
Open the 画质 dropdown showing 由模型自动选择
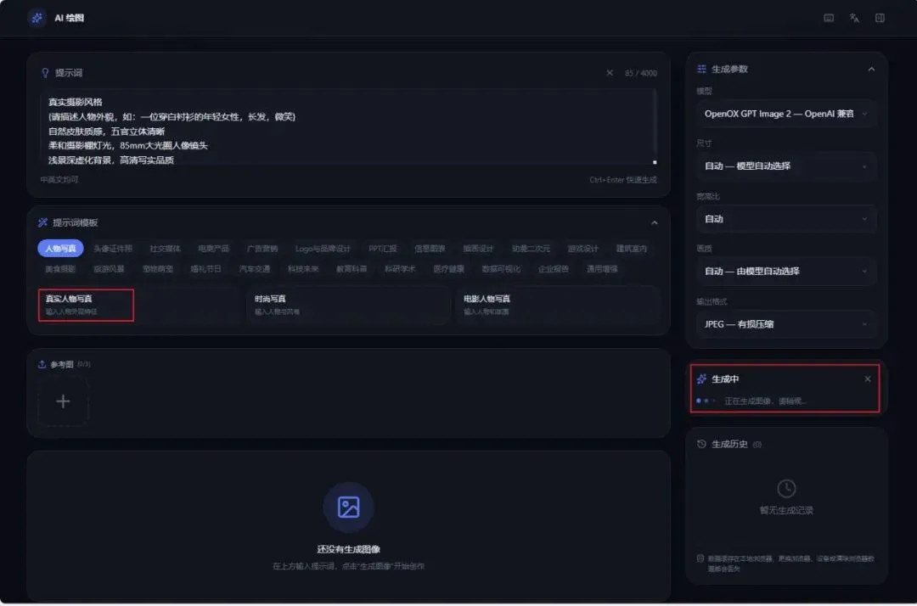click(x=786, y=271)
